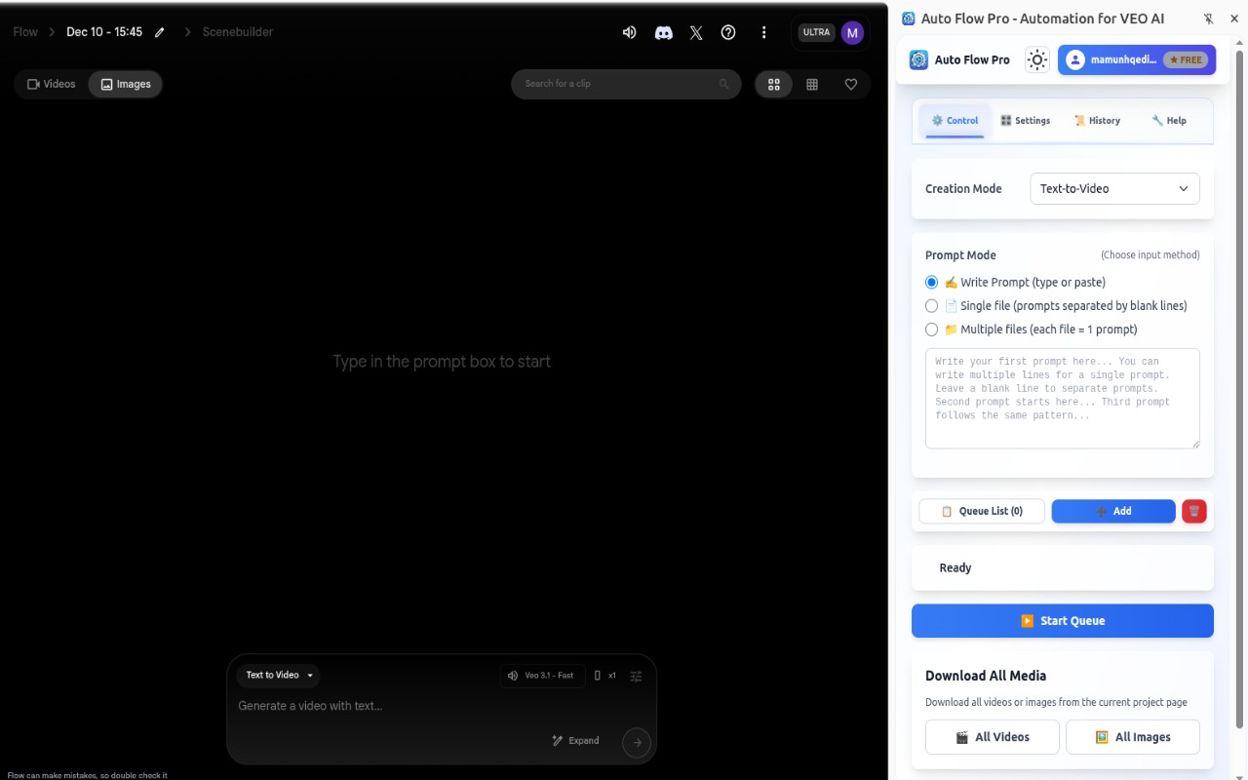1248x780 pixels.
Task: Download all videos via All Videos button
Action: point(992,737)
